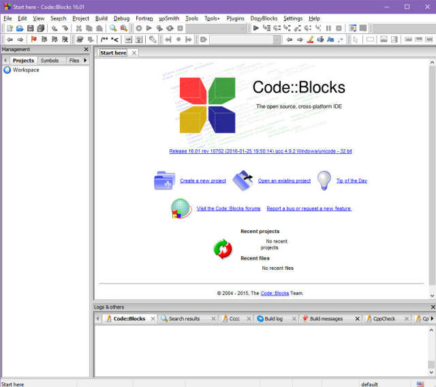The width and height of the screenshot is (436, 387).
Task: Click the Save file toolbar icon
Action: point(31,29)
